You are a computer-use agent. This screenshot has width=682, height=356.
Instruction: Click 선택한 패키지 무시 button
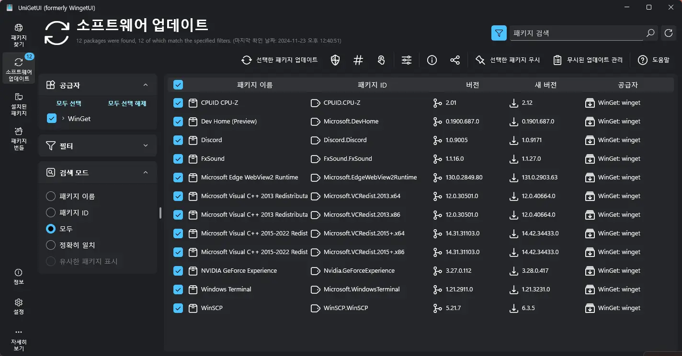pyautogui.click(x=507, y=60)
